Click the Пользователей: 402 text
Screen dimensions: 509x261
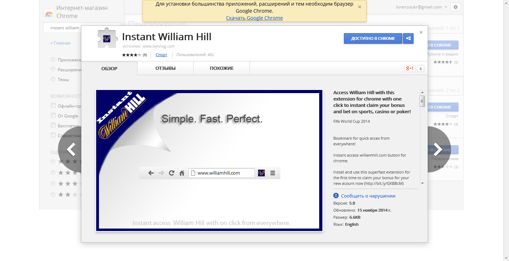pyautogui.click(x=195, y=55)
